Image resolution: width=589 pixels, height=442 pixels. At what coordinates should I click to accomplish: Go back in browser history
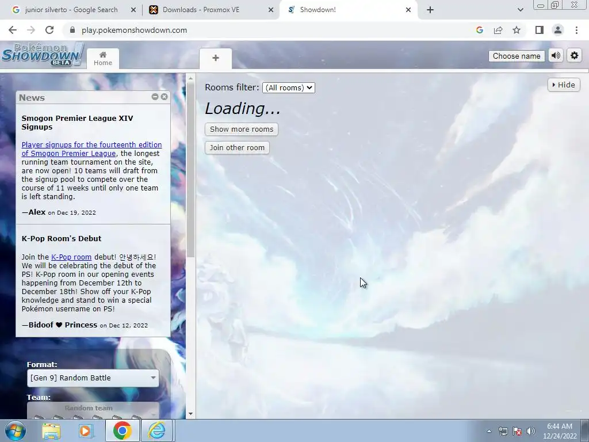[13, 30]
